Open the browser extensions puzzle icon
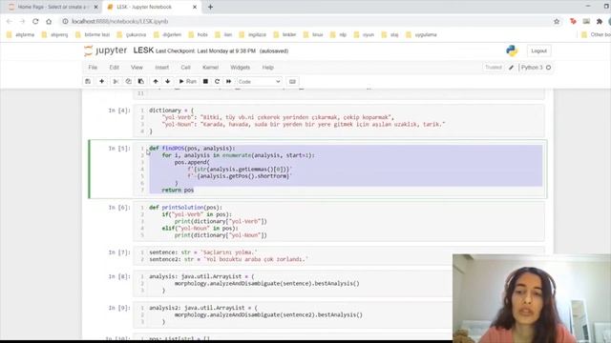Screen dimensions: 611x343 point(600,21)
